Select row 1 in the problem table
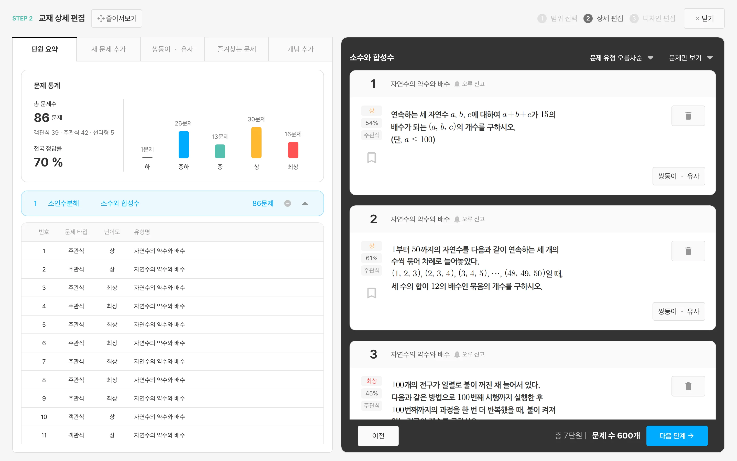 coord(172,251)
